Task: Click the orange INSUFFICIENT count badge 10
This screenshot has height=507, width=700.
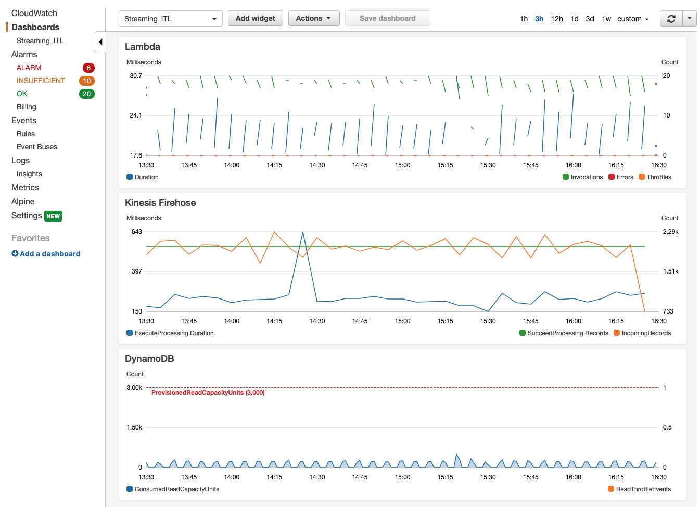Action: click(x=87, y=81)
